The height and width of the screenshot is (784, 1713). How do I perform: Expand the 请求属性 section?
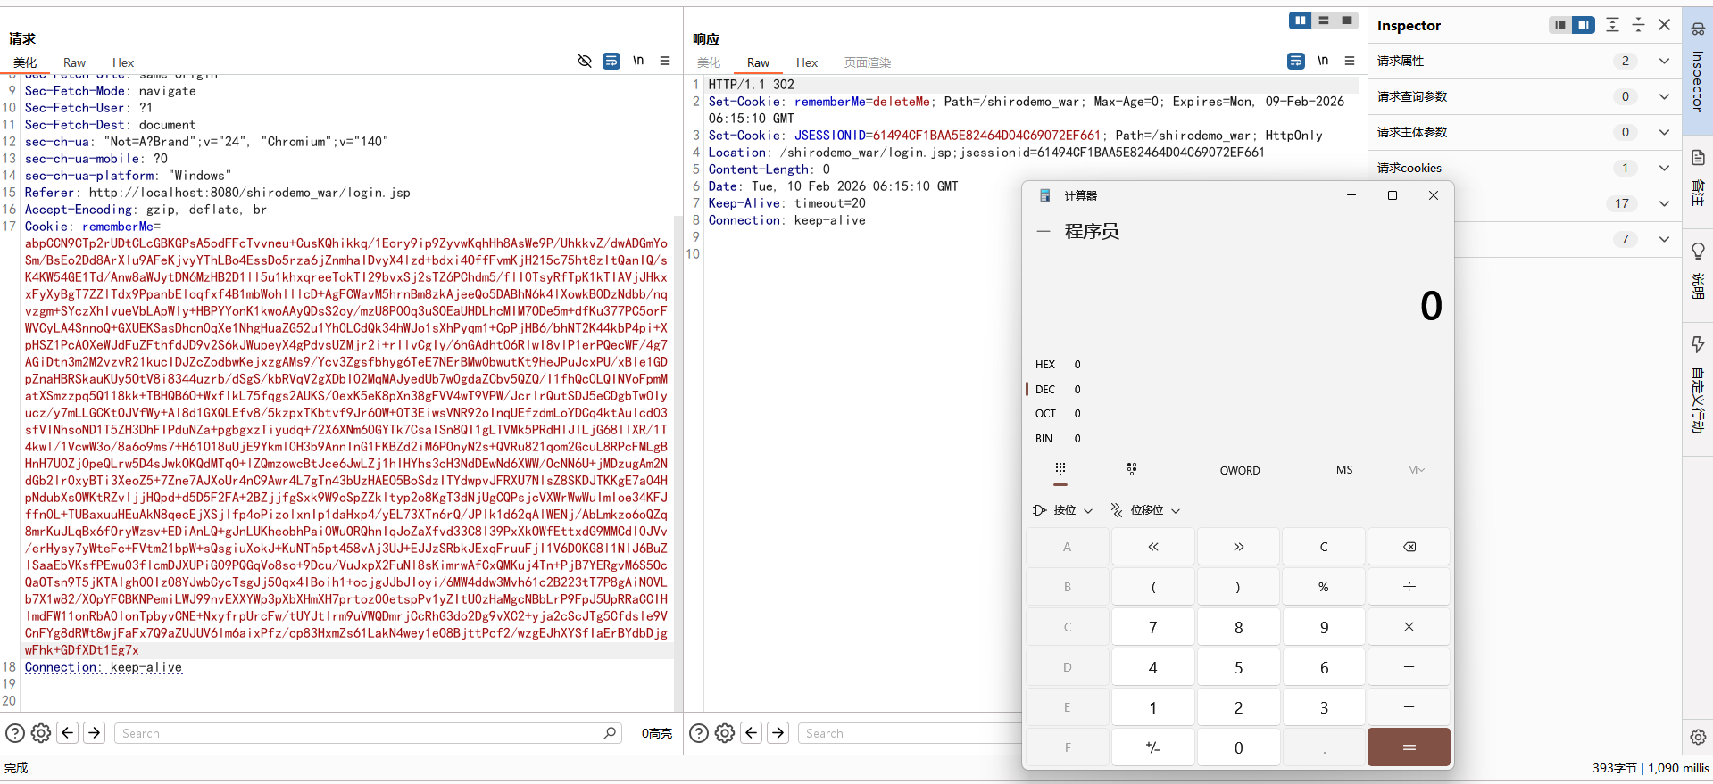pyautogui.click(x=1664, y=61)
